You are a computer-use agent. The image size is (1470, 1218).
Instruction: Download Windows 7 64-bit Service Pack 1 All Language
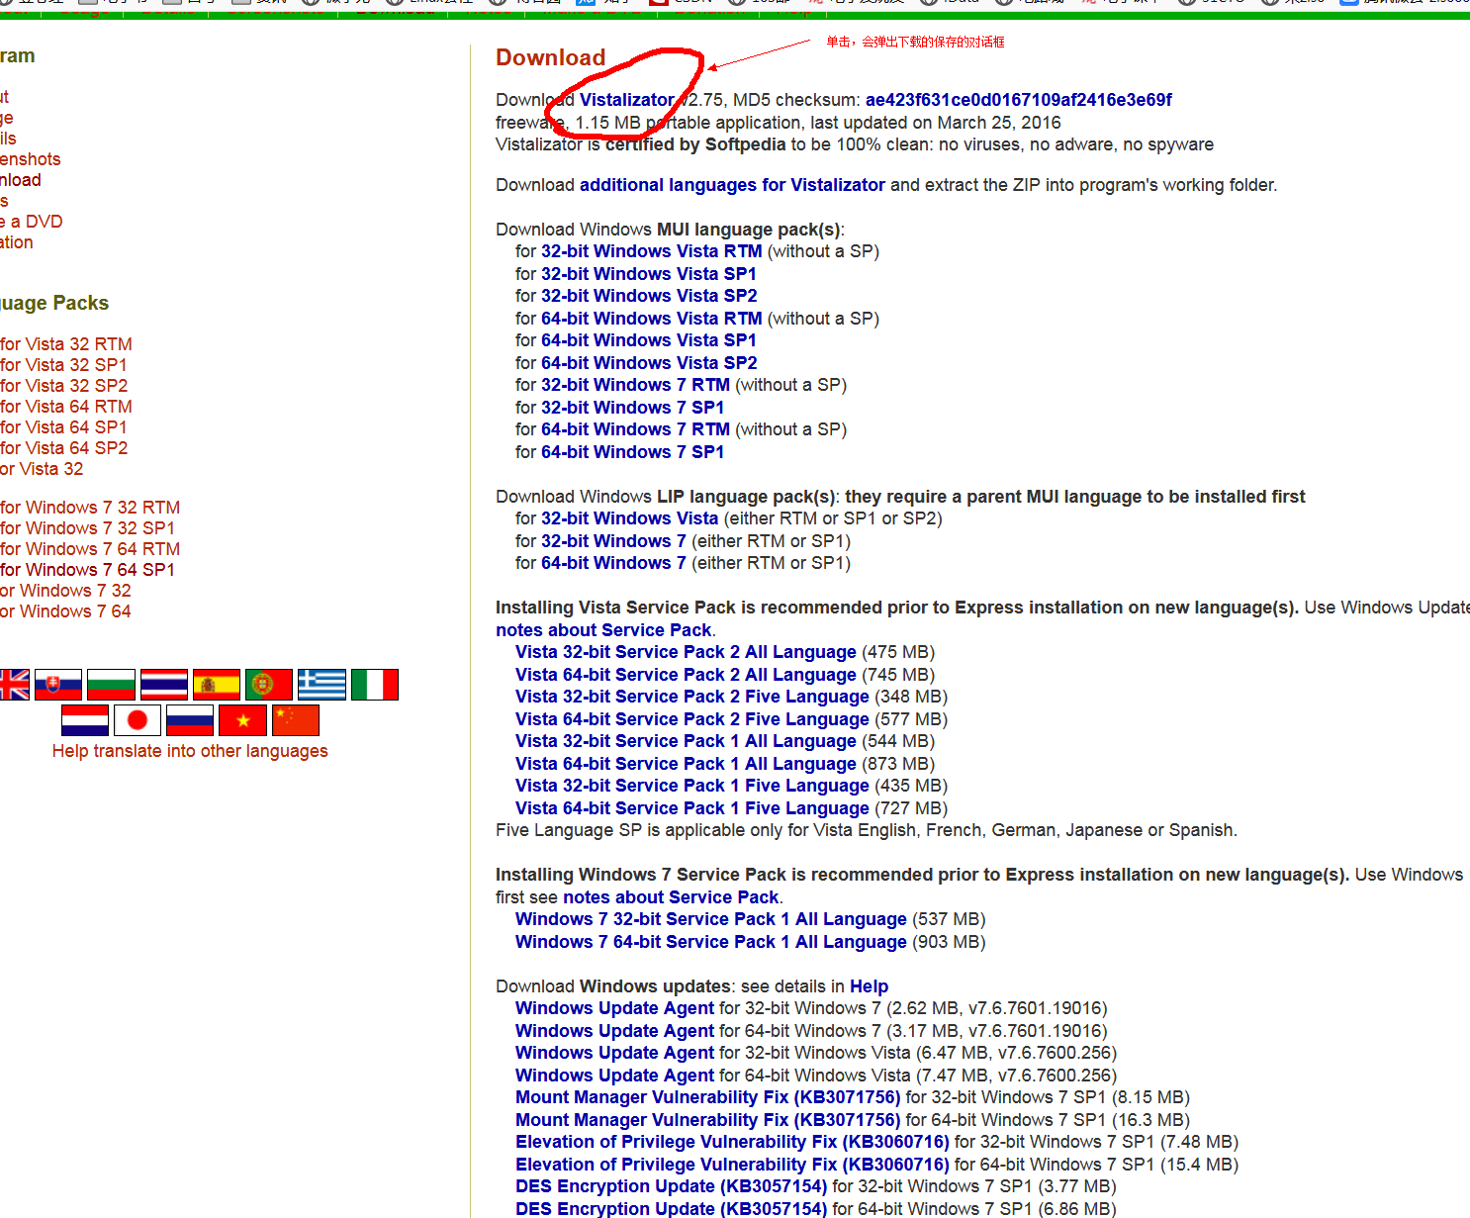(711, 942)
